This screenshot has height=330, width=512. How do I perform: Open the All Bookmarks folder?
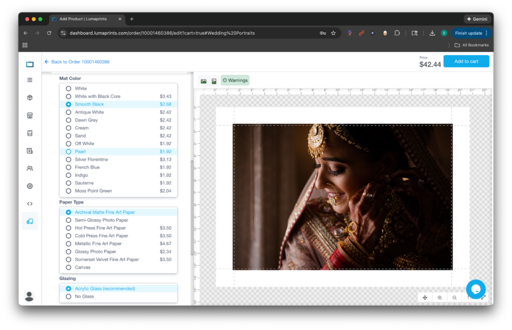point(472,45)
